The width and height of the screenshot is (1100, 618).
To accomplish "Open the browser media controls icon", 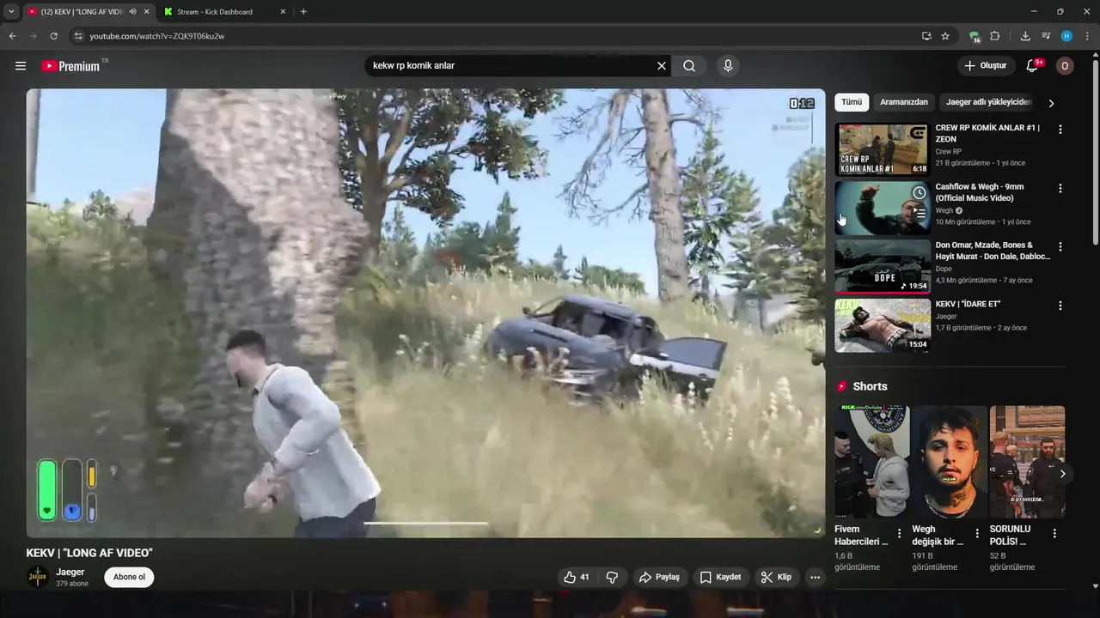I will click(1046, 36).
